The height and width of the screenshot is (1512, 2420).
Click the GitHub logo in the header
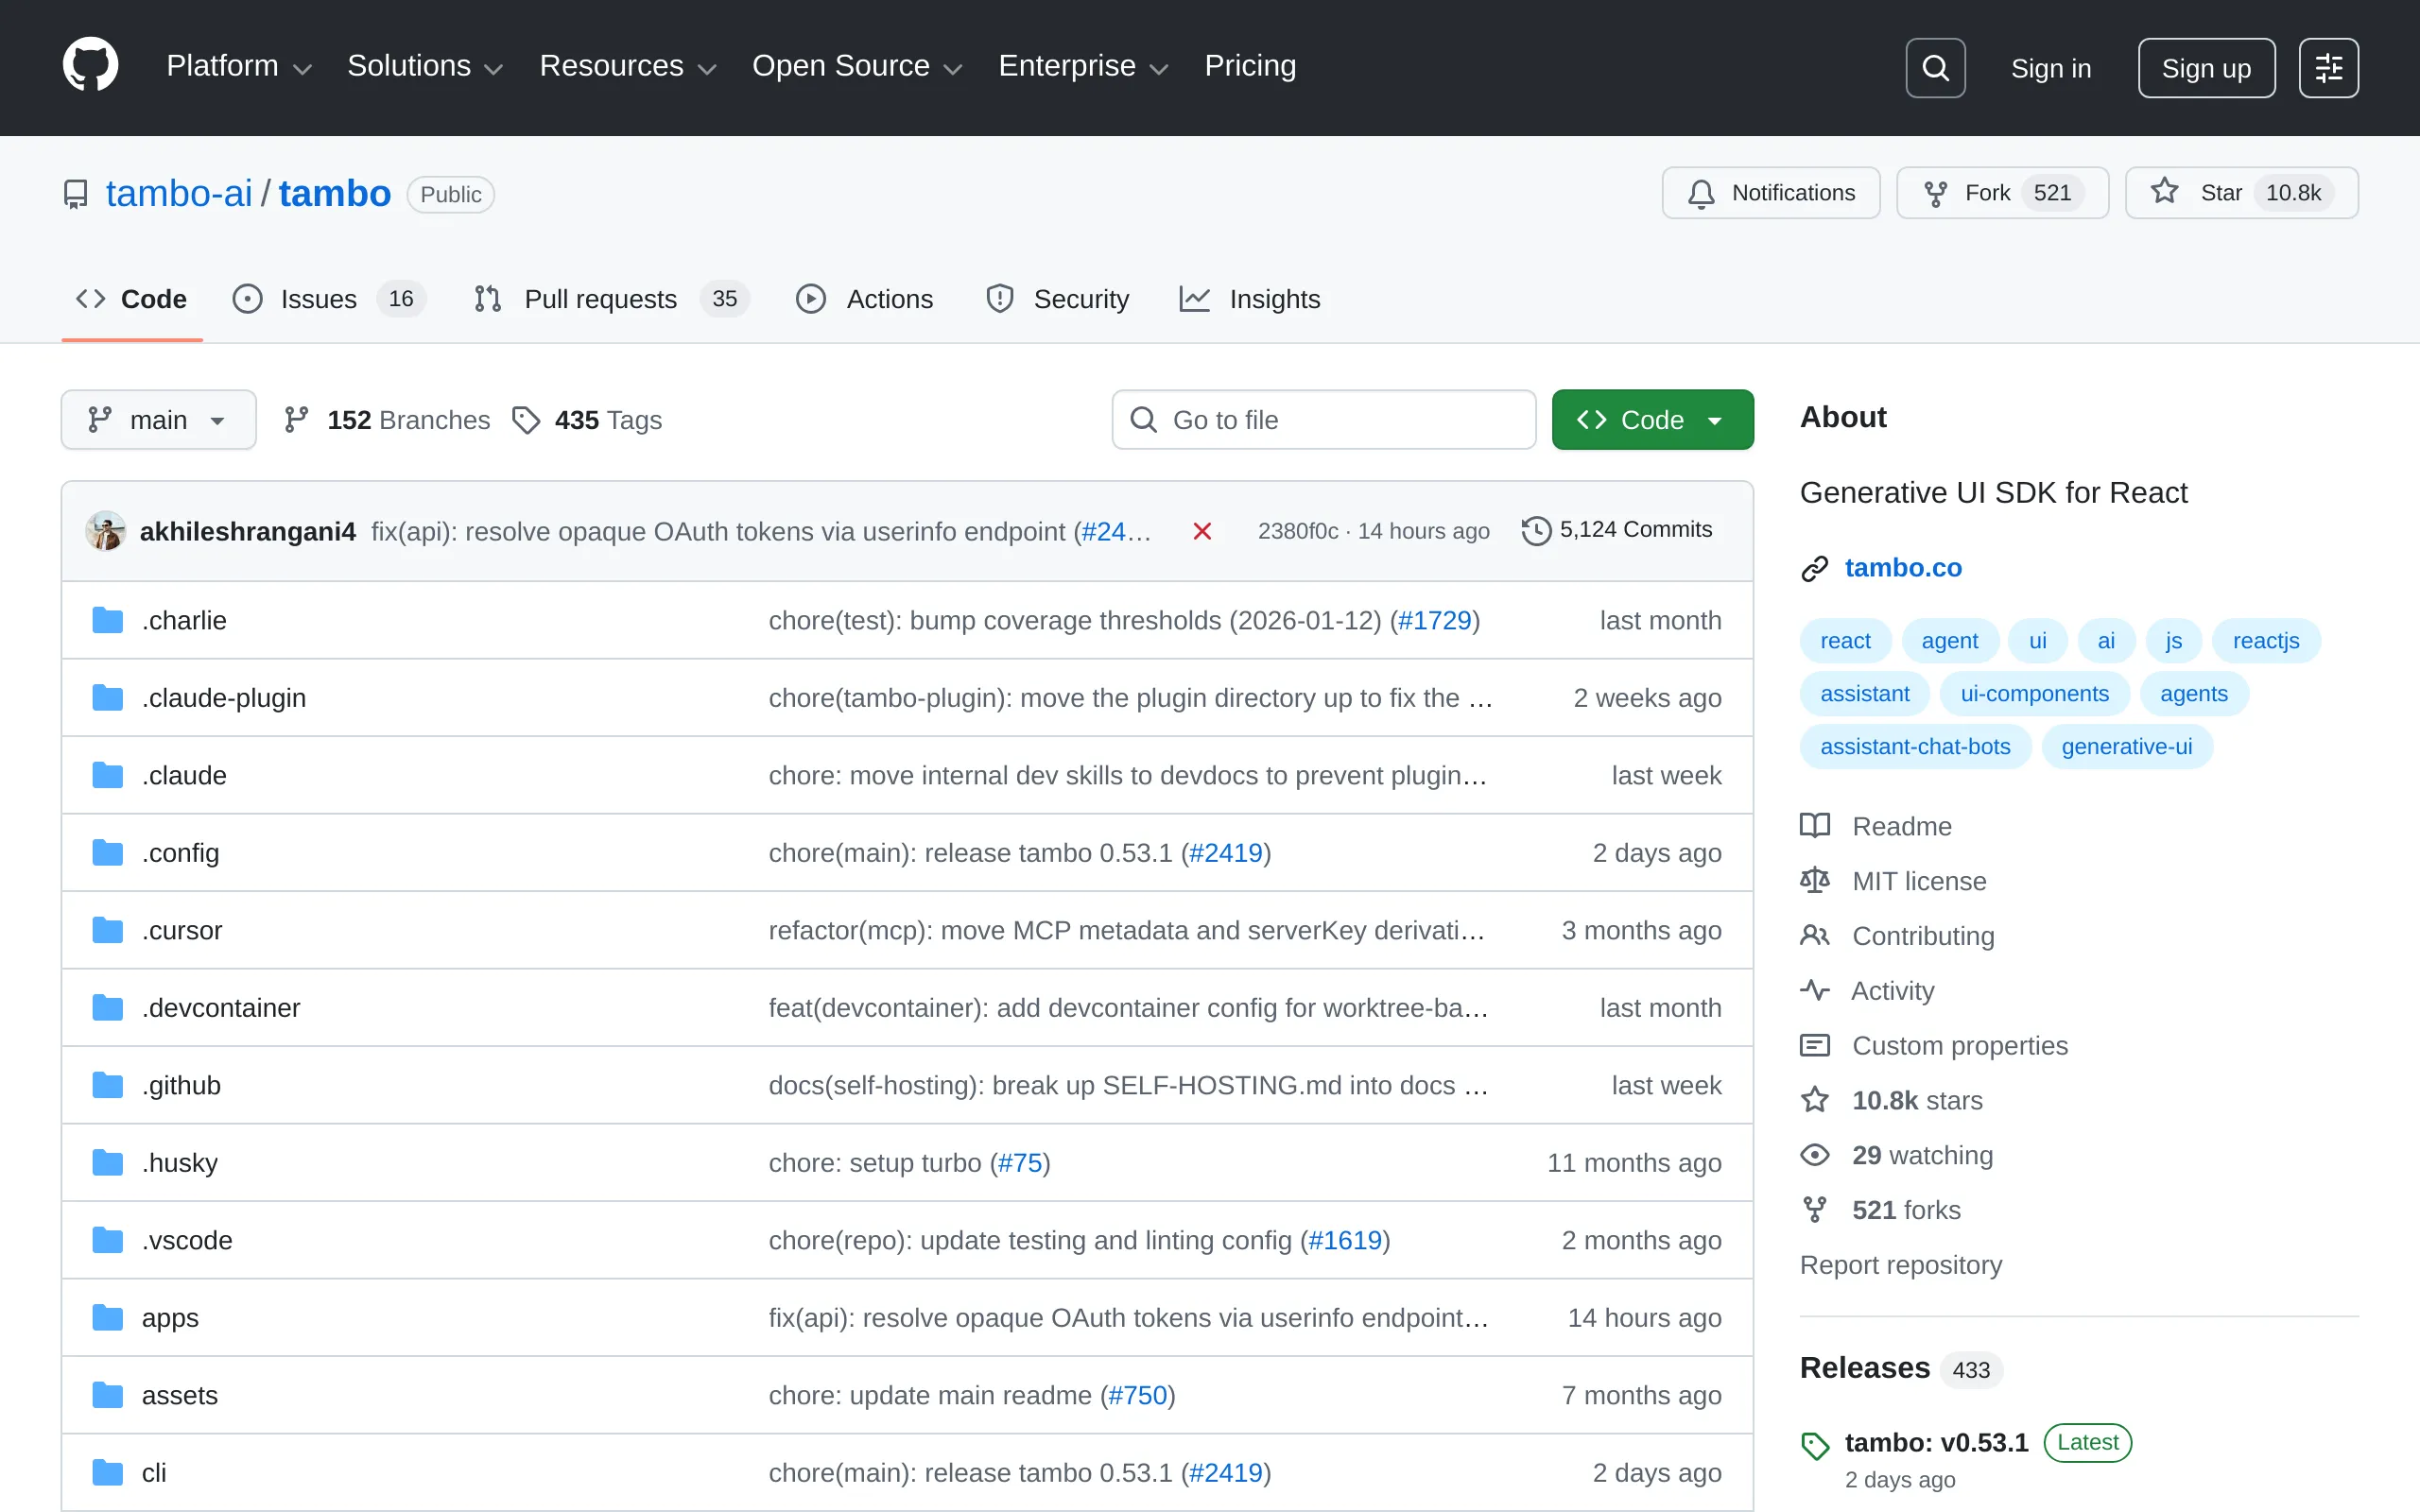90,65
